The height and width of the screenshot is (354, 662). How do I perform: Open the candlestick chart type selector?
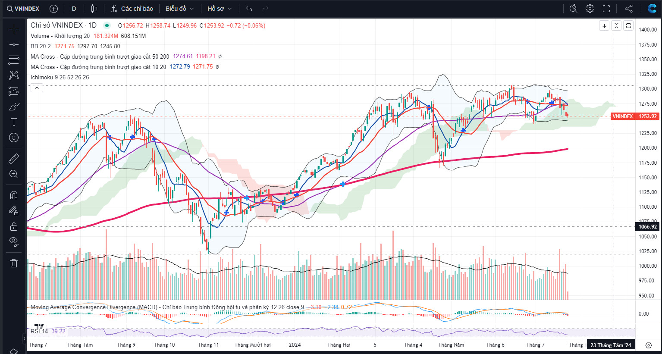(x=94, y=9)
